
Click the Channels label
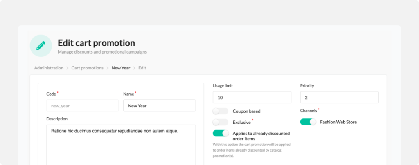(309, 111)
